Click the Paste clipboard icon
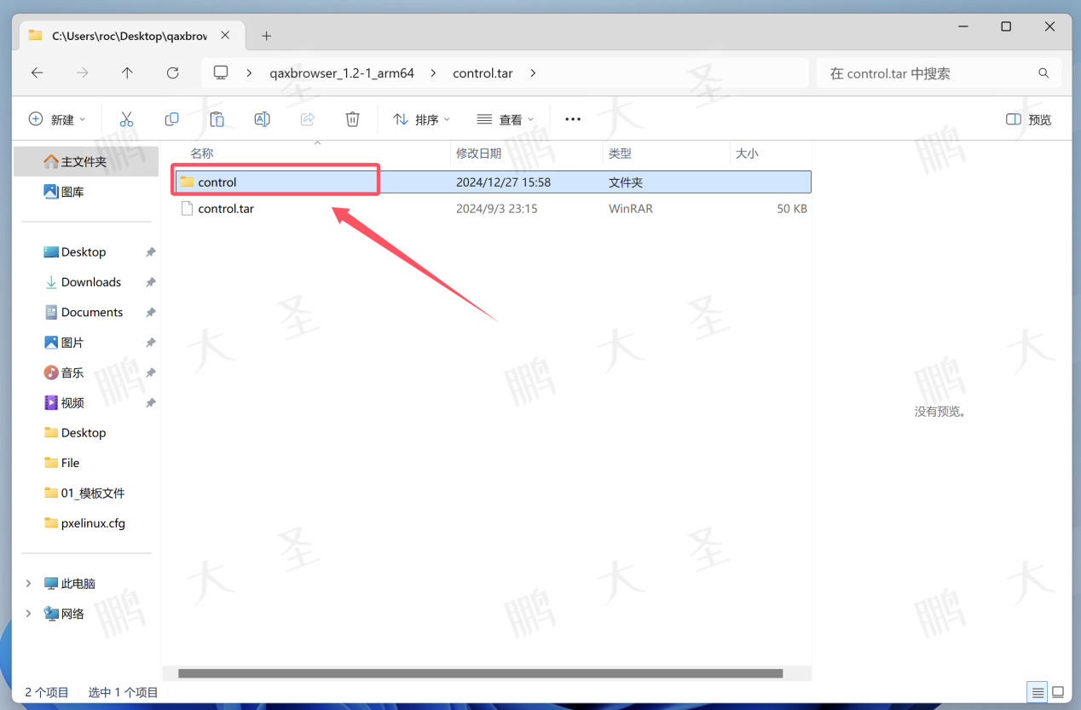Image resolution: width=1081 pixels, height=710 pixels. (217, 119)
